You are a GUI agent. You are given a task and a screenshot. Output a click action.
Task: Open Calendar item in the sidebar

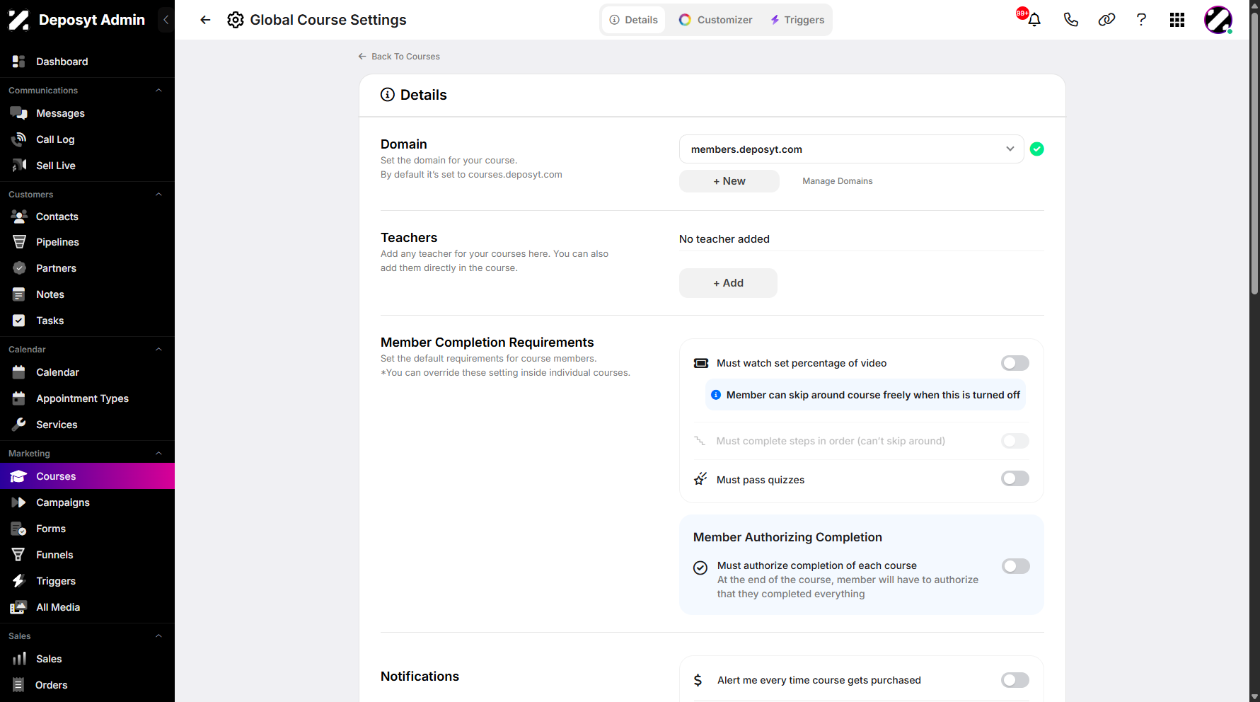tap(87, 372)
